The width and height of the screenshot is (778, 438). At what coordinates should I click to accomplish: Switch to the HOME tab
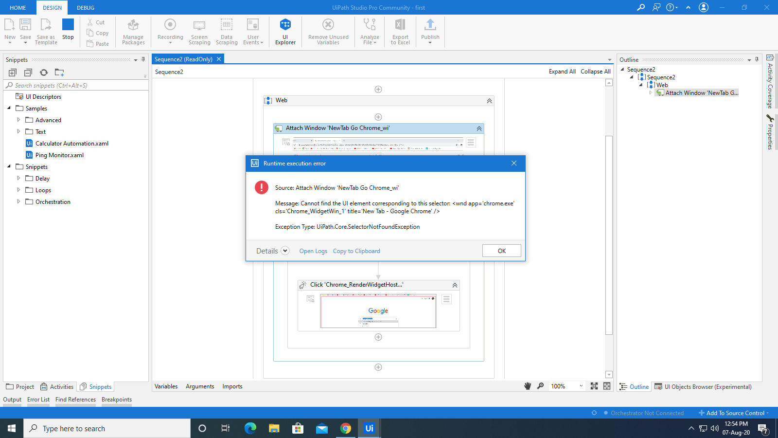(x=18, y=8)
